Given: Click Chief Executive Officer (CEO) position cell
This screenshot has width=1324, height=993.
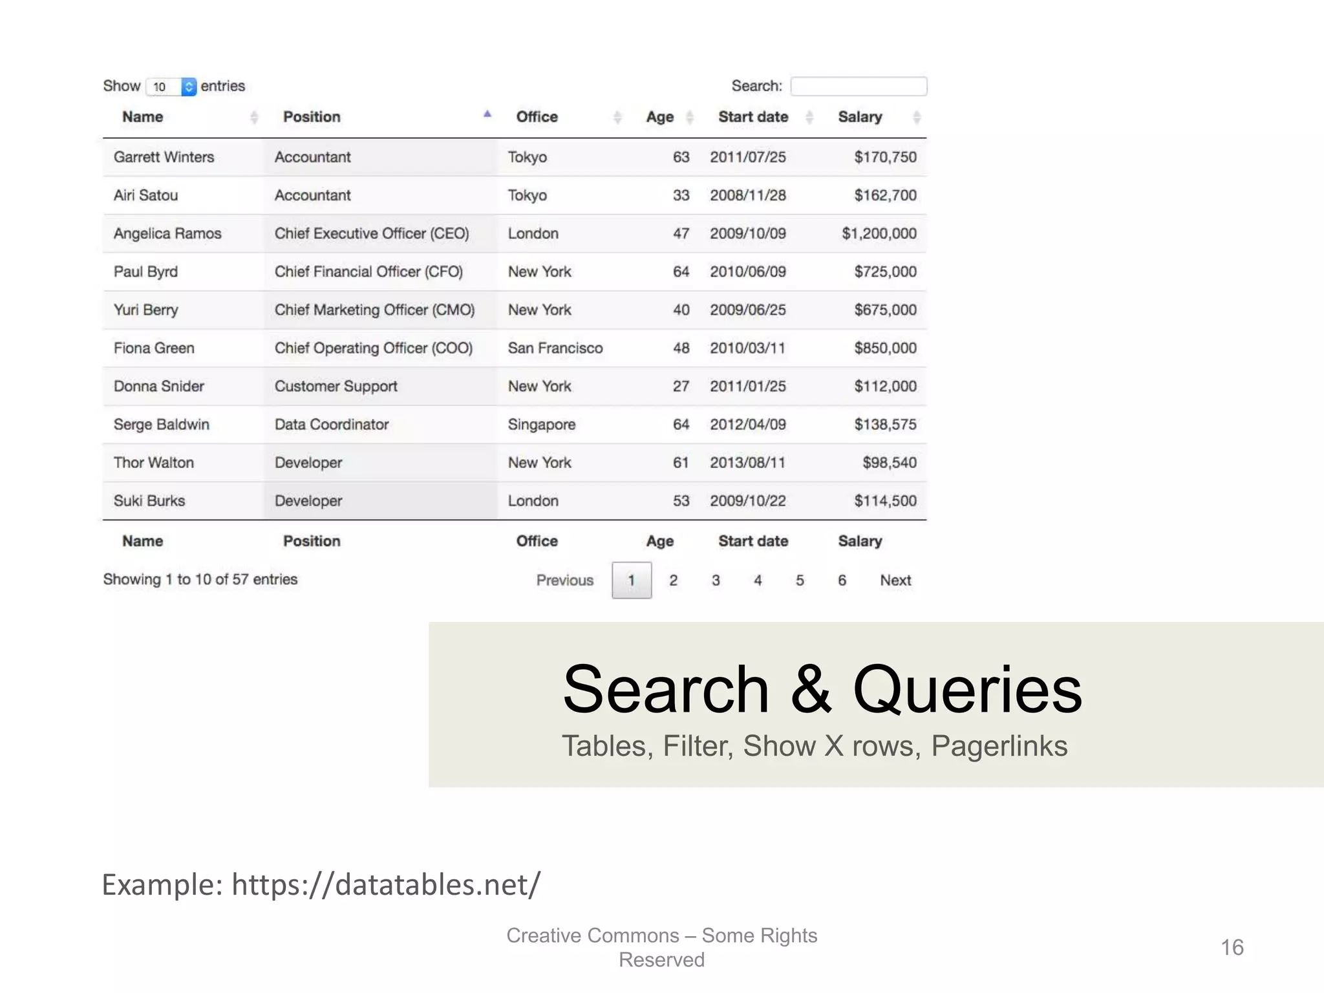Looking at the screenshot, I should pyautogui.click(x=372, y=233).
